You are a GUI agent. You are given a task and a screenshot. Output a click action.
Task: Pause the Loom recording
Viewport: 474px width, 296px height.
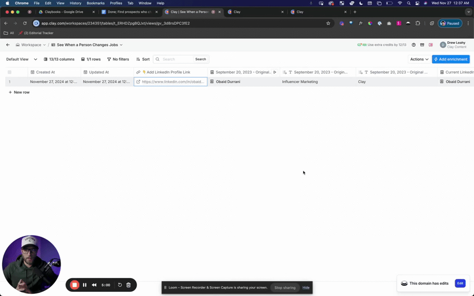click(85, 285)
